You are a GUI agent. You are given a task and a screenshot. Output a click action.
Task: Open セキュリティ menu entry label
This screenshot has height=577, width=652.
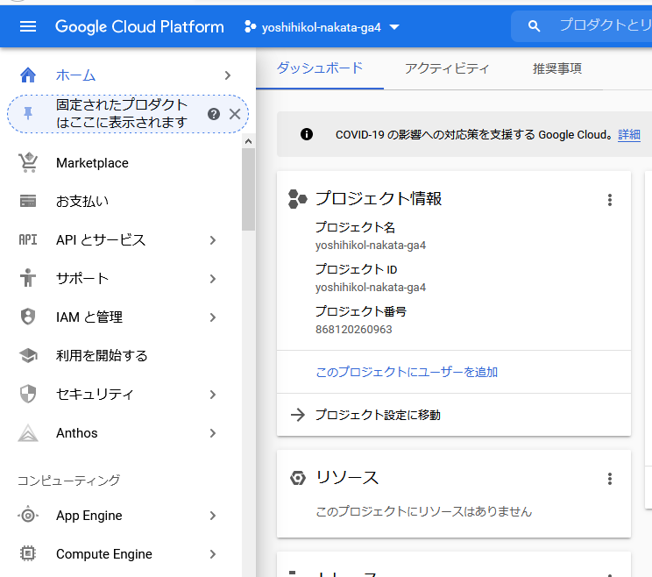[x=95, y=394]
